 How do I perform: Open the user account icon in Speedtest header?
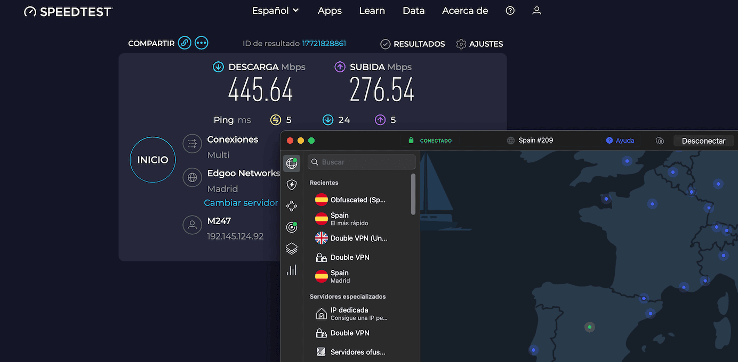(x=536, y=11)
